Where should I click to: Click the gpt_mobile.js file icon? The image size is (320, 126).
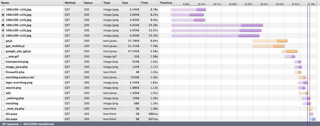point(3,46)
